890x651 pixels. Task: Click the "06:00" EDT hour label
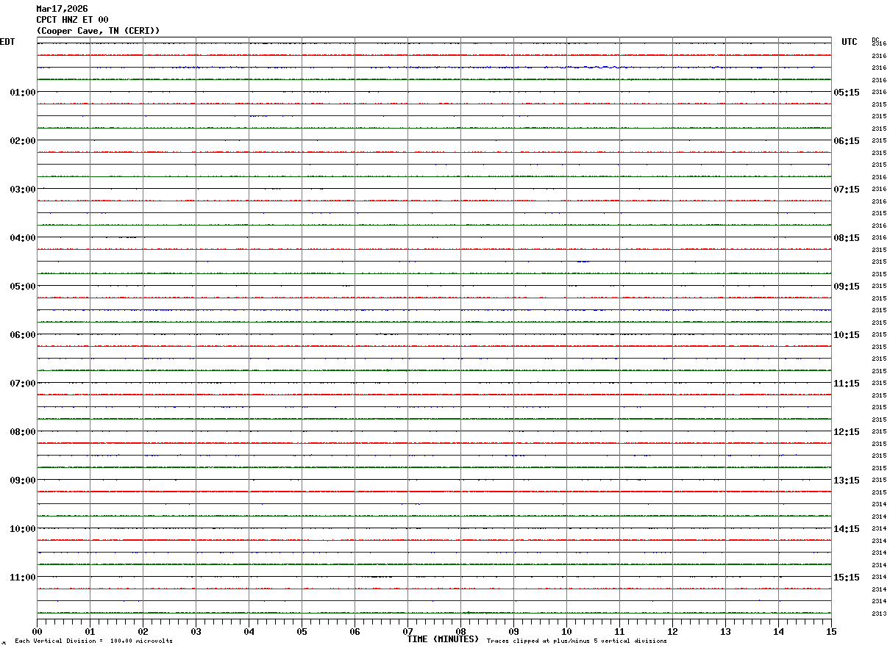pos(23,335)
